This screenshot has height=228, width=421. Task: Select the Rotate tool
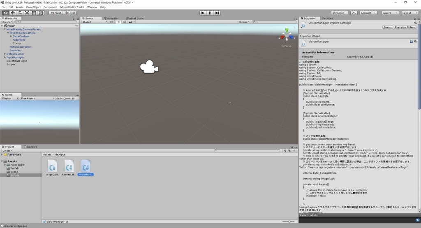tap(20, 13)
